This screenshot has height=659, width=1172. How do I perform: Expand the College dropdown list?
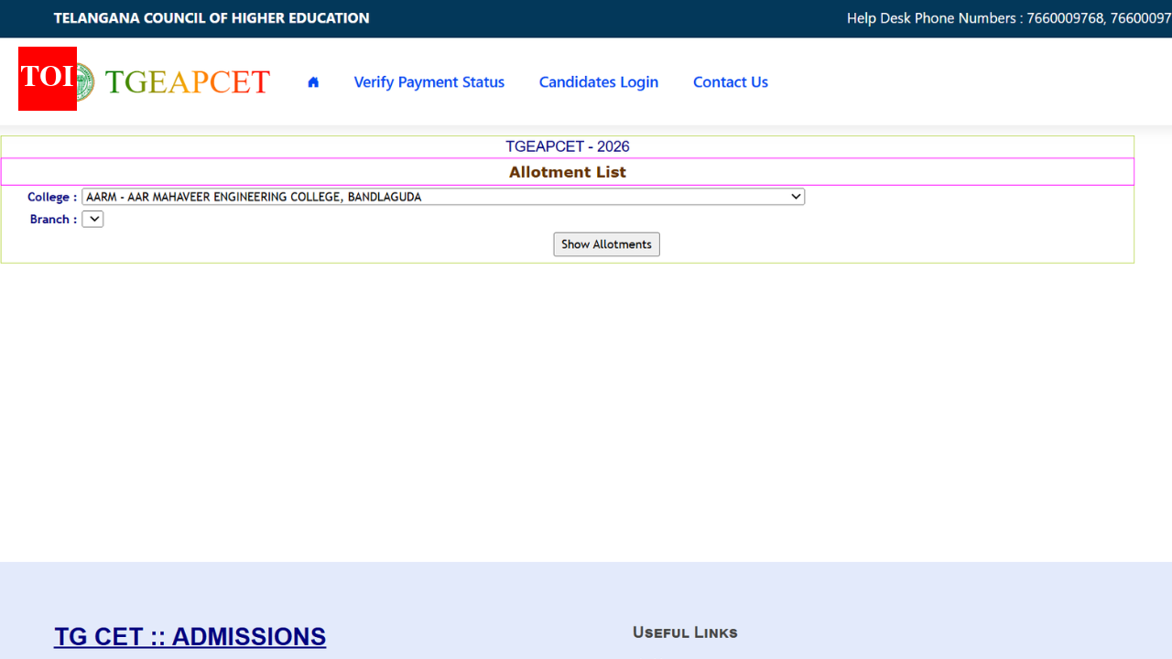tap(443, 197)
